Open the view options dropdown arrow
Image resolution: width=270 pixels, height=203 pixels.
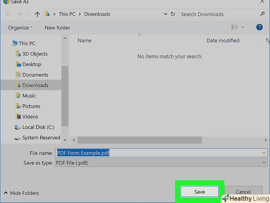243,27
